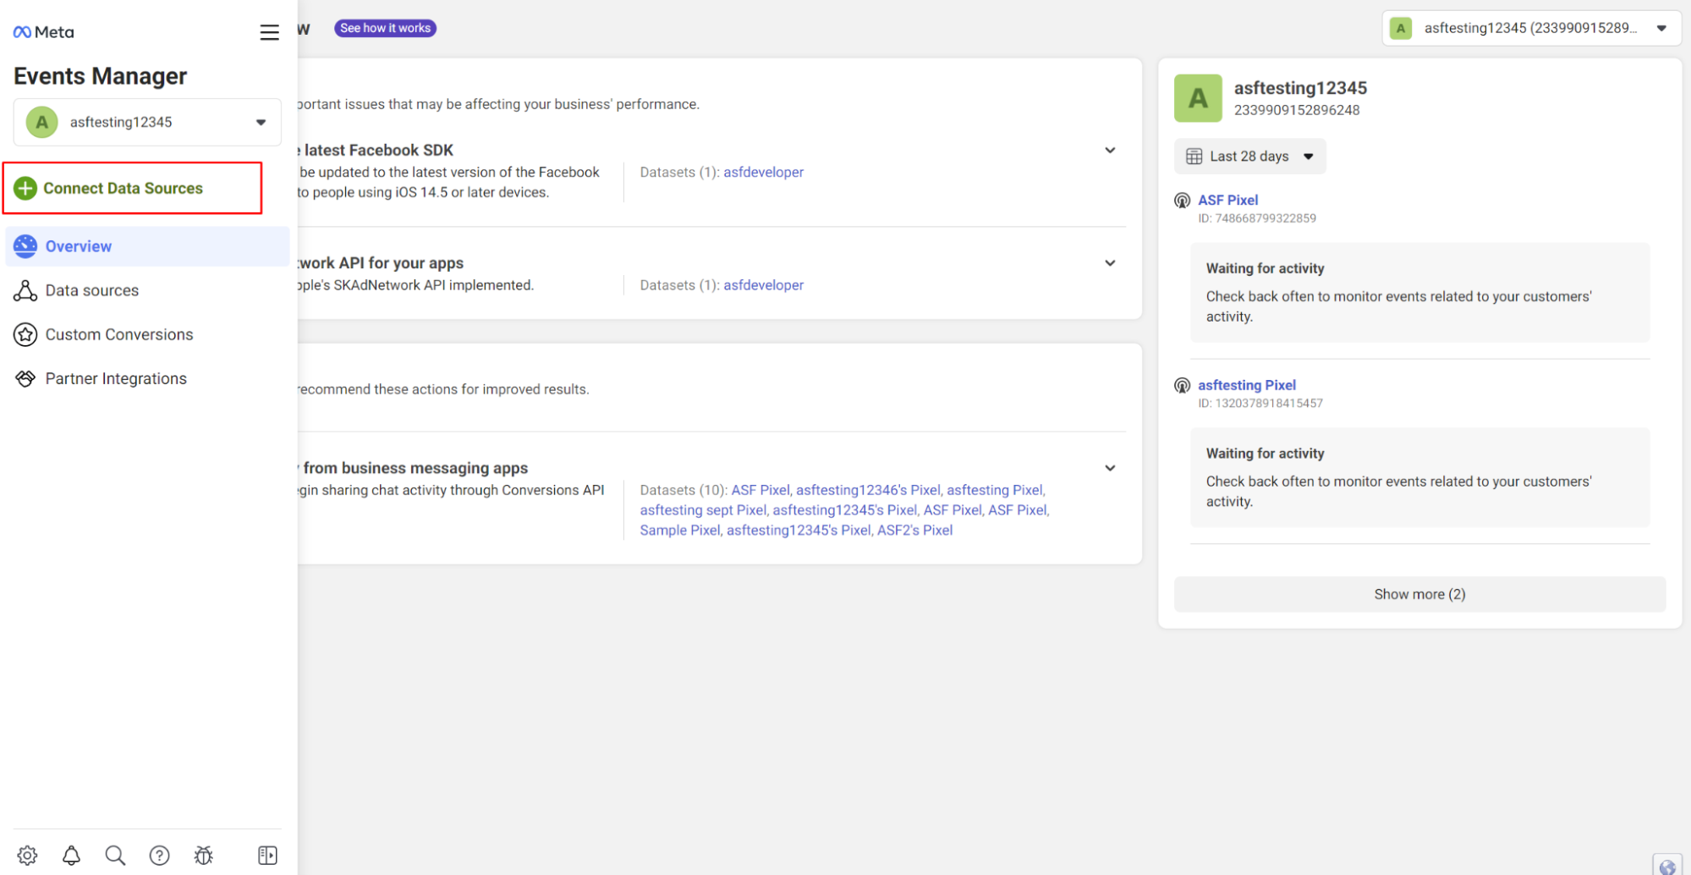Open the help question mark icon

coord(159,855)
